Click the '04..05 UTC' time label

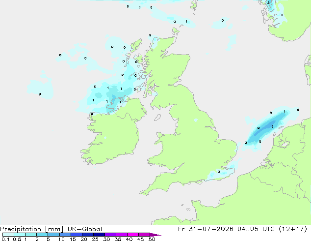256,229
